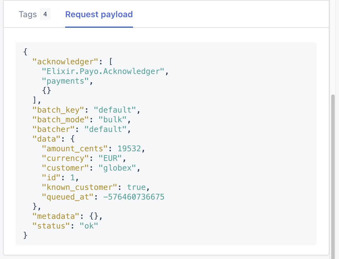The height and width of the screenshot is (259, 339).
Task: Click the "bulk" batch_mode value
Action: [x=112, y=120]
